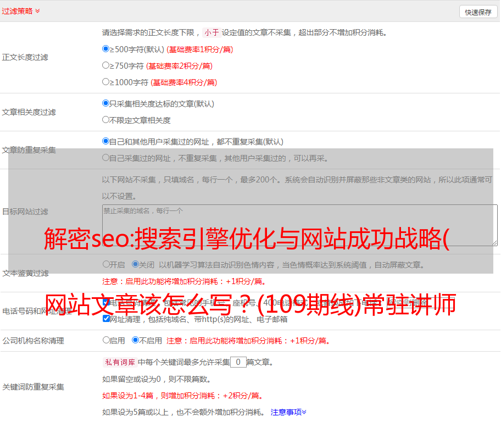Image resolution: width=501 pixels, height=422 pixels.
Task: Click the 小于 highlighted tag
Action: point(212,32)
